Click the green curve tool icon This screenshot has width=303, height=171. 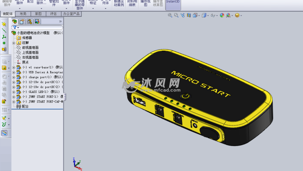pos(4,124)
